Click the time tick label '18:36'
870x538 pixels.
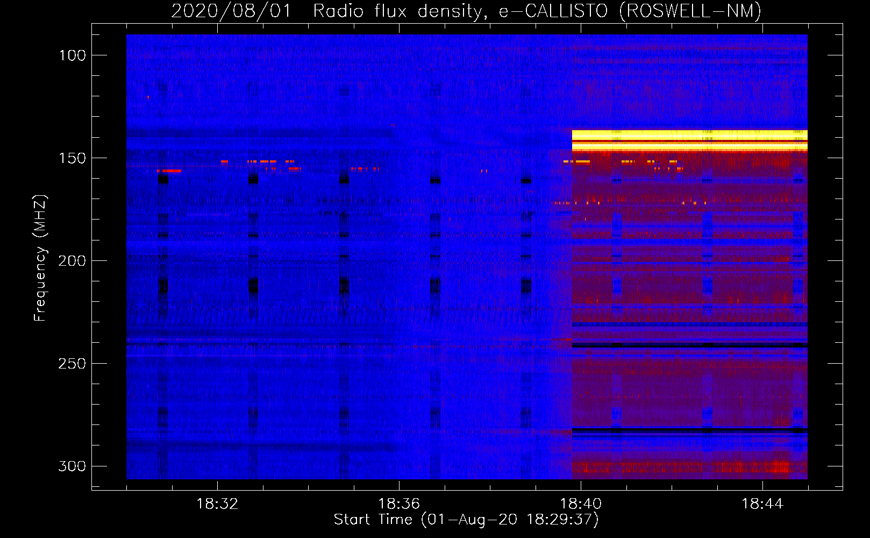399,504
